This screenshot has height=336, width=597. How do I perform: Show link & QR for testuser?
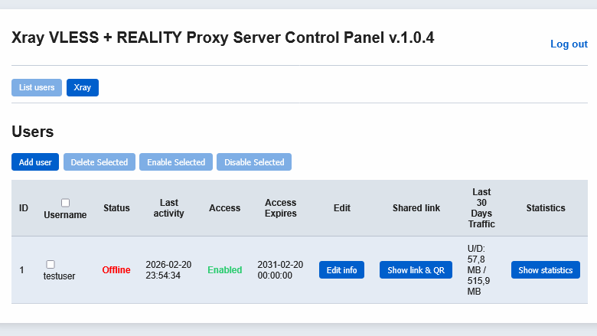coord(416,270)
